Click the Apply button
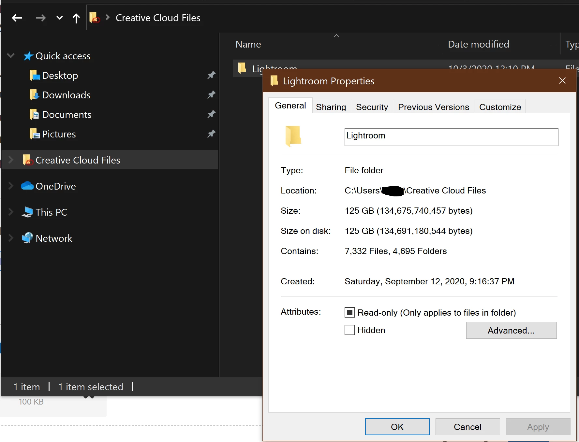This screenshot has width=579, height=442. click(x=538, y=427)
